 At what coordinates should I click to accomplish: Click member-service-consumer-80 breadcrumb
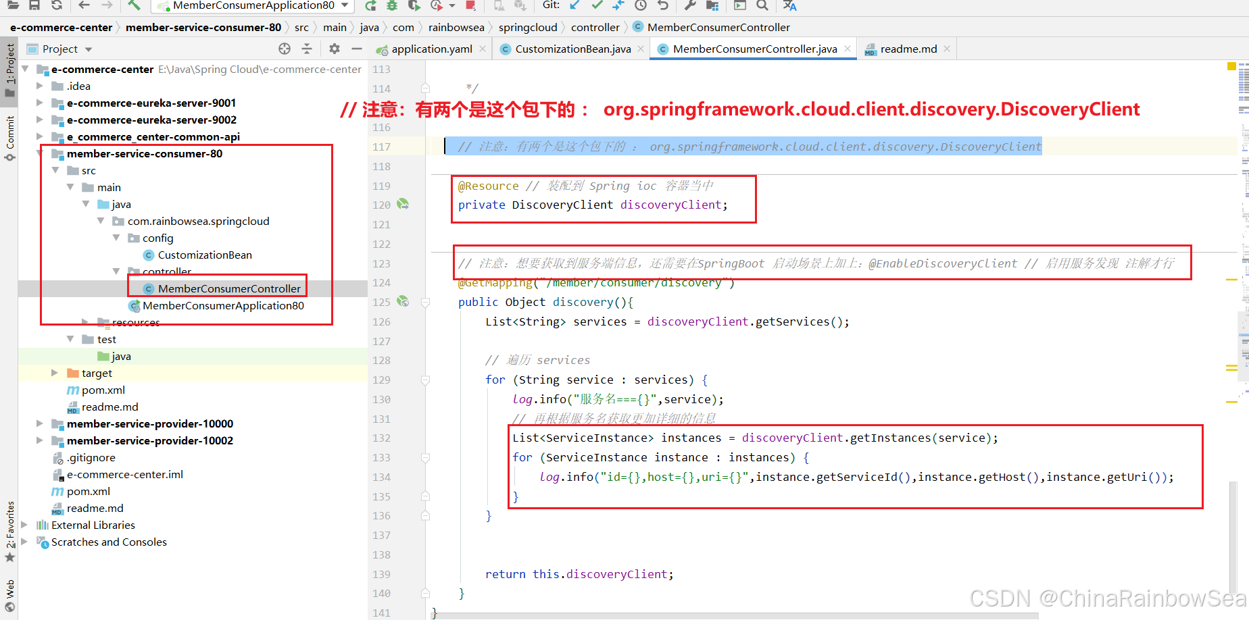[203, 28]
